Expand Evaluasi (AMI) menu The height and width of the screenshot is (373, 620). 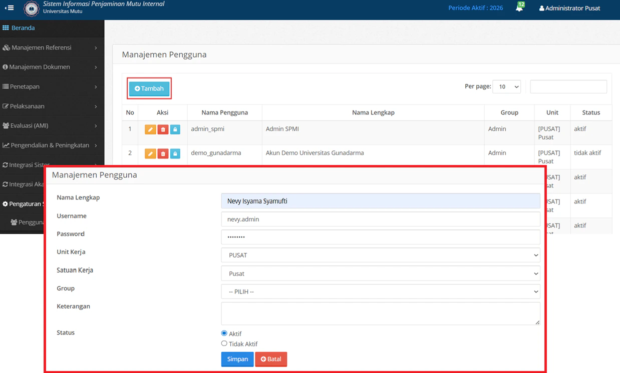52,125
